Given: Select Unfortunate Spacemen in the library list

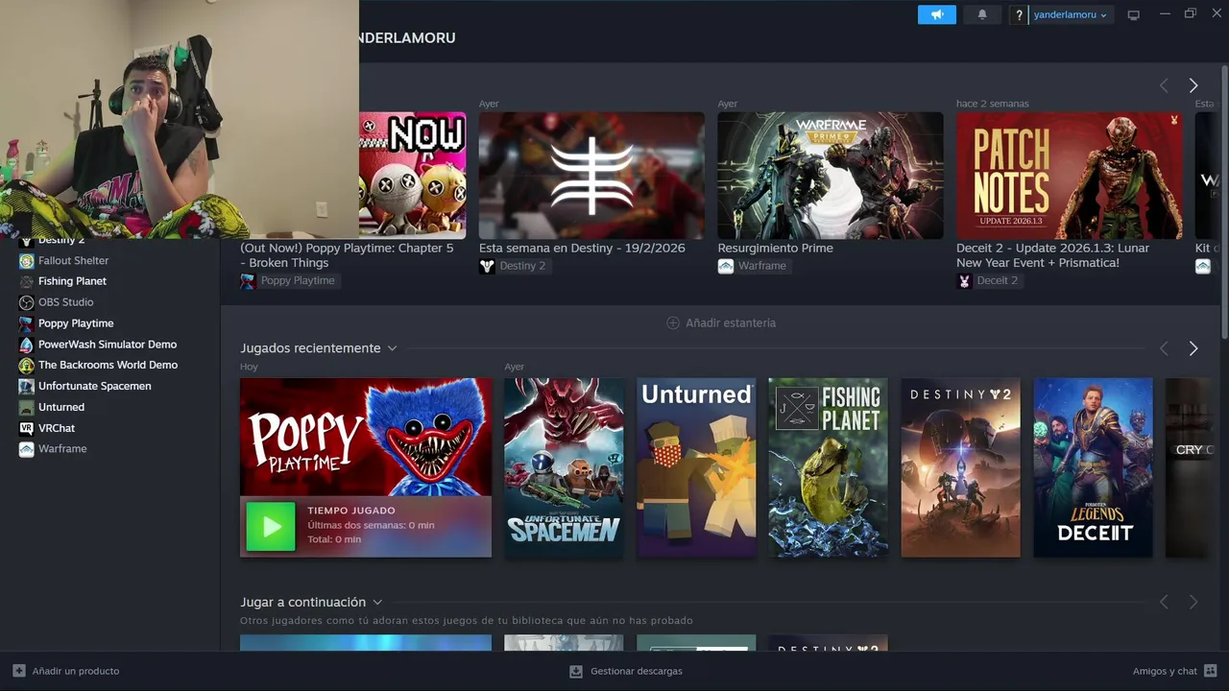Looking at the screenshot, I should coord(94,386).
